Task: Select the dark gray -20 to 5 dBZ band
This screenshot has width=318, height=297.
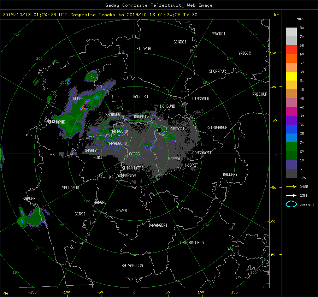Action: [x=291, y=173]
